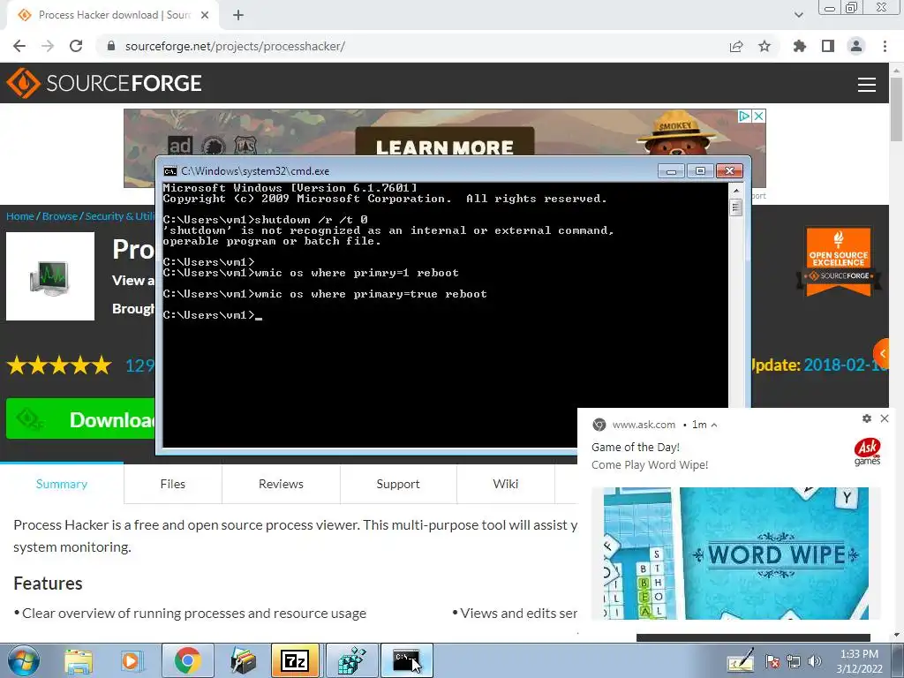Dismiss the ask.com notification
Screen dimensions: 904x678
click(885, 418)
